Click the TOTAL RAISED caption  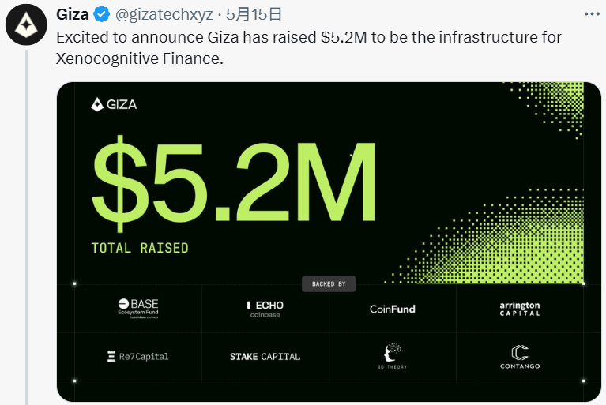(140, 248)
